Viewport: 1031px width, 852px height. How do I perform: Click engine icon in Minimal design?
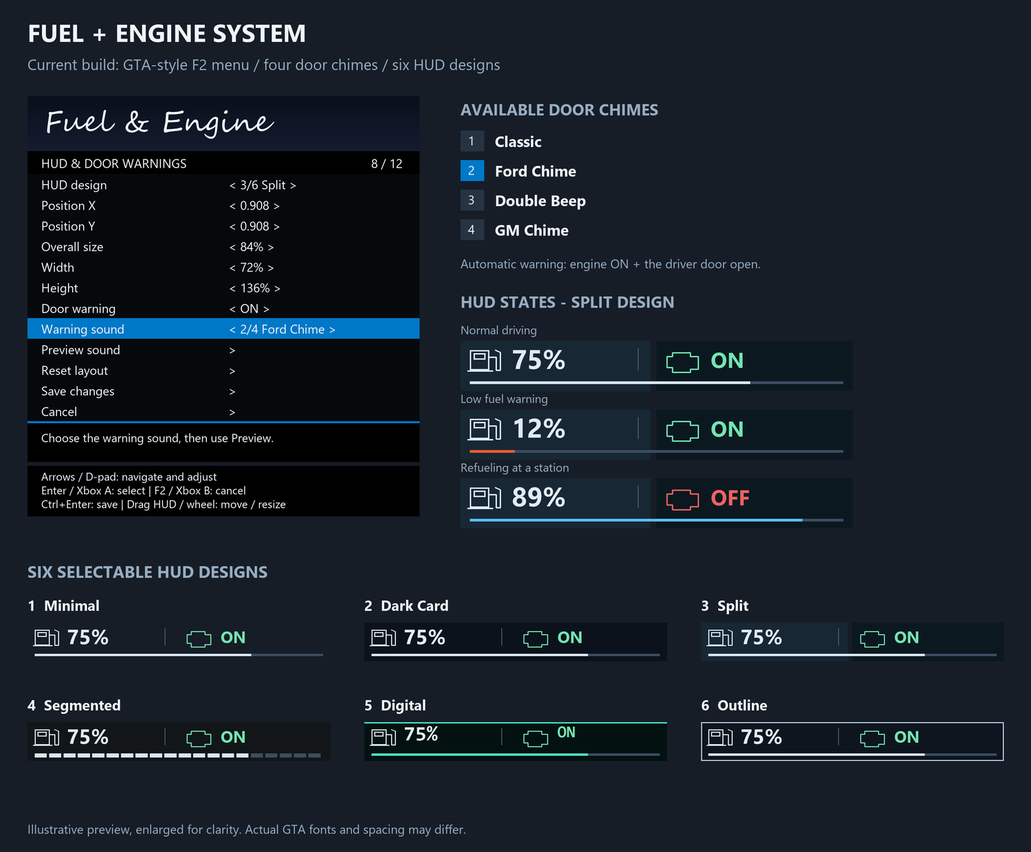point(199,639)
